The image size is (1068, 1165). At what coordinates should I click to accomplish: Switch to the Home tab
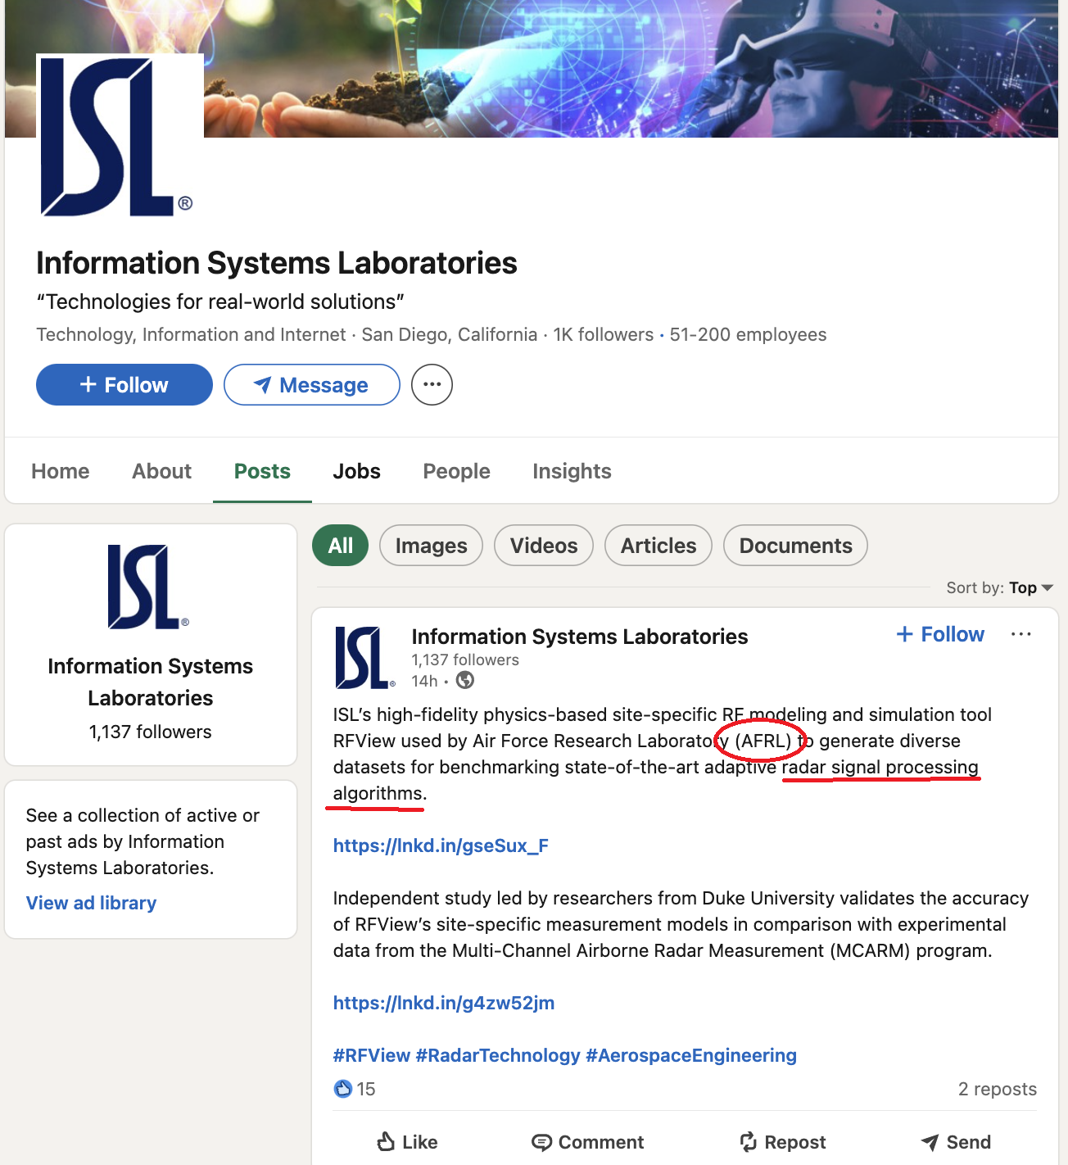click(x=61, y=471)
